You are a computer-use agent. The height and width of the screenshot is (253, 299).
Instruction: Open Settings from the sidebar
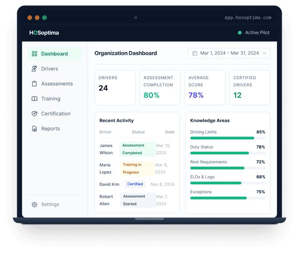coord(55,204)
